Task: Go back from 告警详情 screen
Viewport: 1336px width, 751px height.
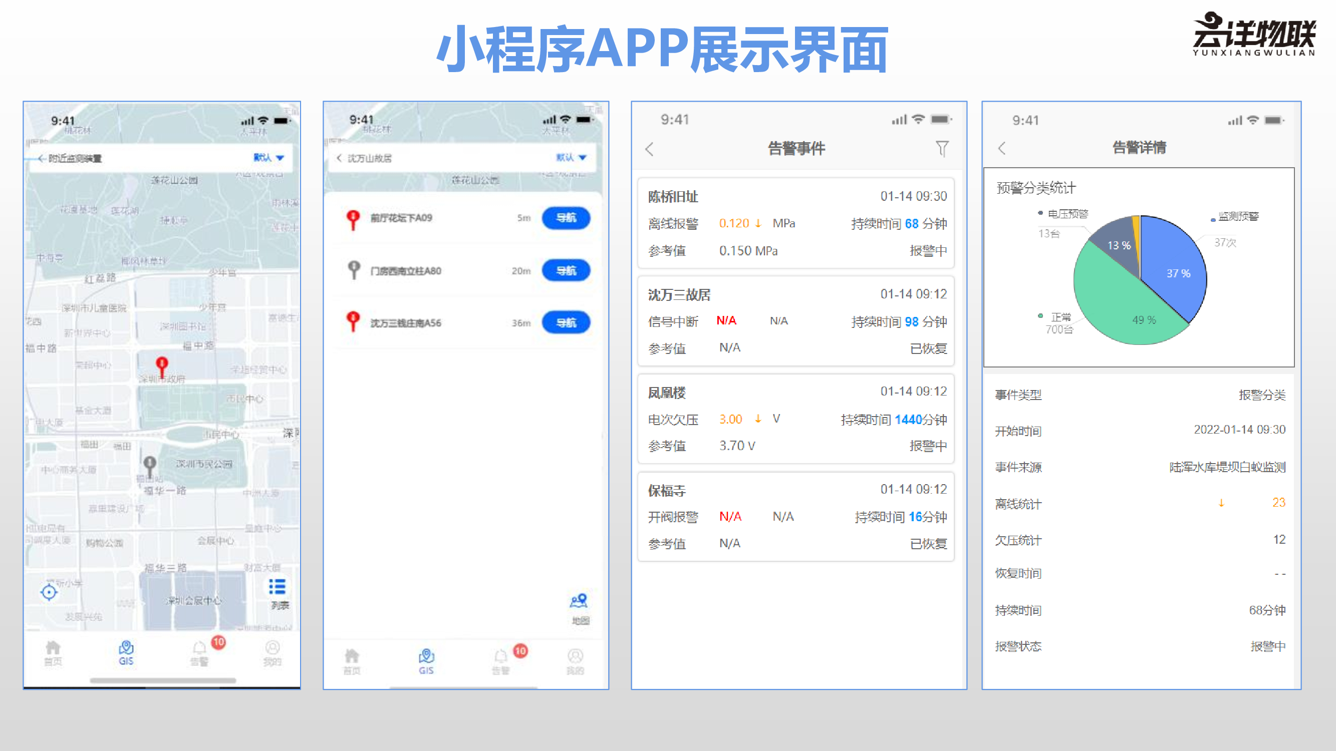Action: (x=1001, y=148)
